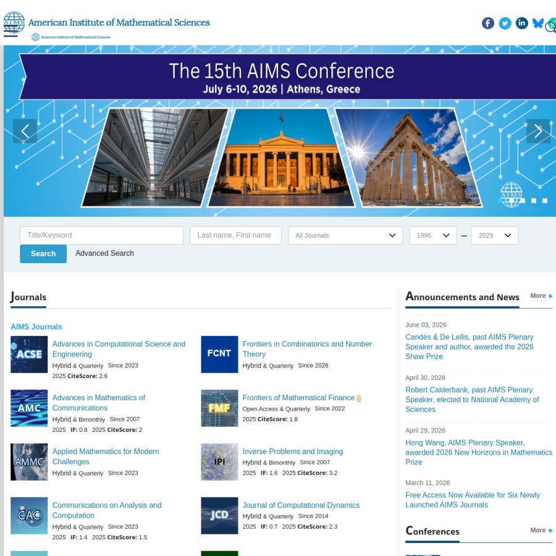556x556 pixels.
Task: Read Hong Wang New Horizons Prize news
Action: [x=479, y=452]
